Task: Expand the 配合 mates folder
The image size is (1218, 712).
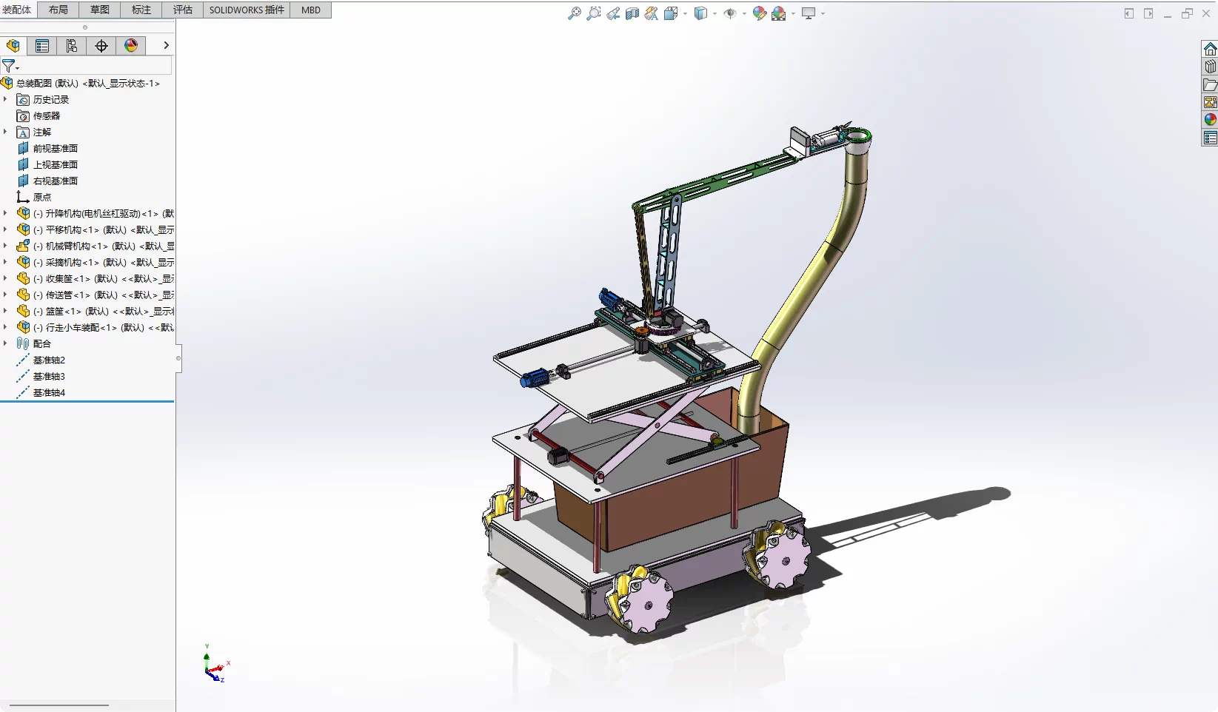Action: [x=5, y=343]
